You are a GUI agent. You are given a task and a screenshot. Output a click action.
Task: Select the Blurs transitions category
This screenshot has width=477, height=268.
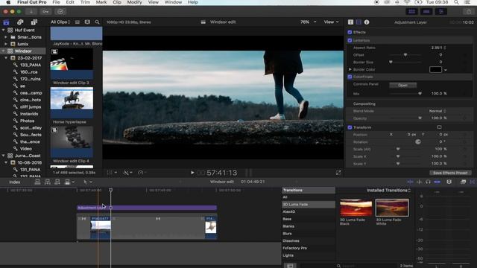tap(287, 234)
